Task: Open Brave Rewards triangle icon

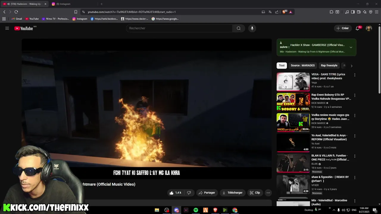Action: [x=291, y=12]
